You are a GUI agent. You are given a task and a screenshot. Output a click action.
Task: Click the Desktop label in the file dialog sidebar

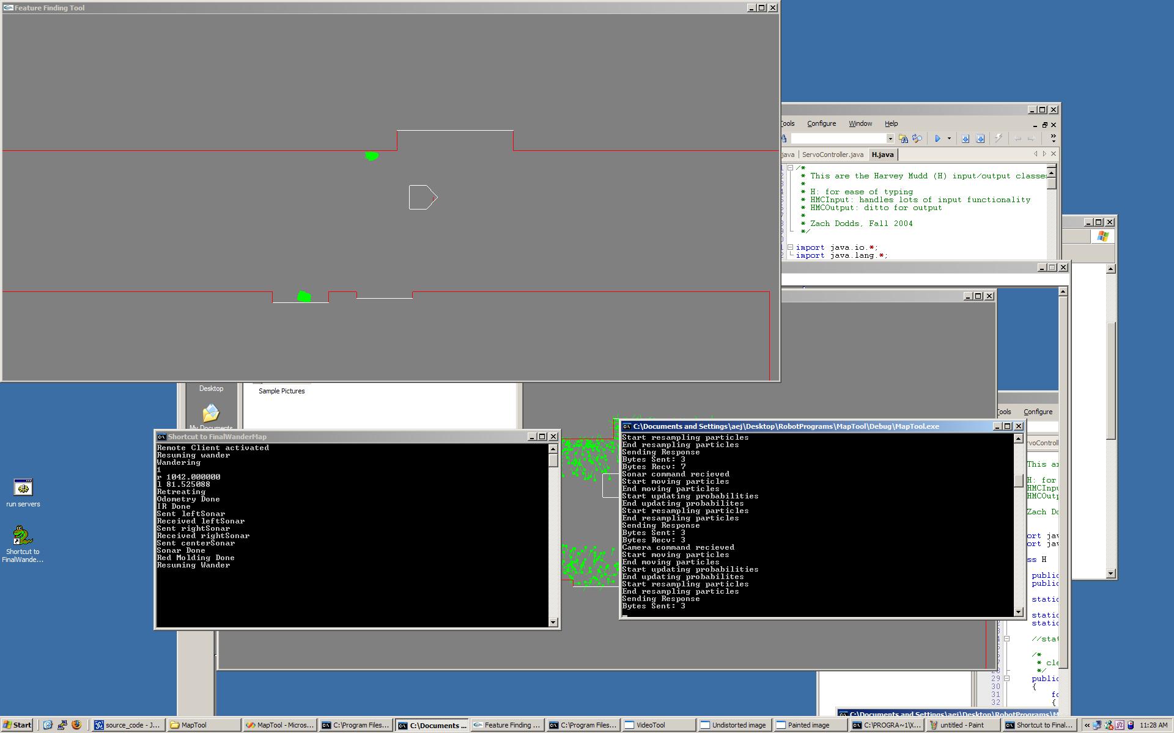click(x=211, y=388)
